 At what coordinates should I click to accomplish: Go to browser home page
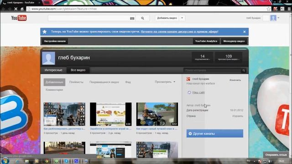pos(22,9)
